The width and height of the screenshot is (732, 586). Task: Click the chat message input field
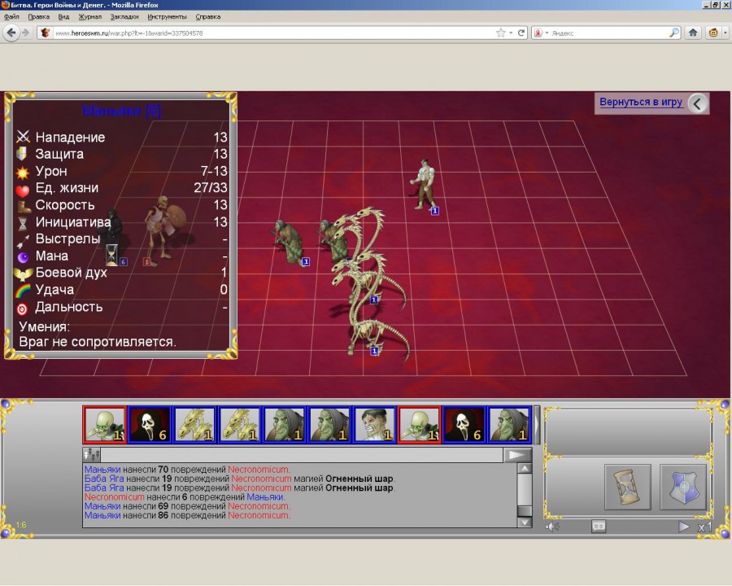(x=301, y=455)
